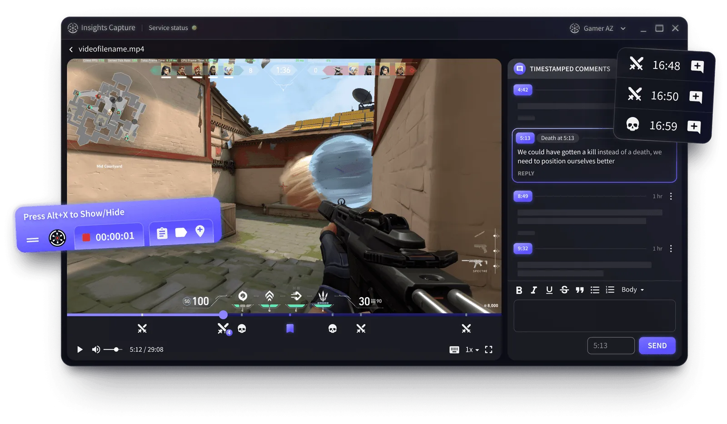The image size is (727, 424).
Task: Open the 1x playback speed selector
Action: click(x=471, y=349)
